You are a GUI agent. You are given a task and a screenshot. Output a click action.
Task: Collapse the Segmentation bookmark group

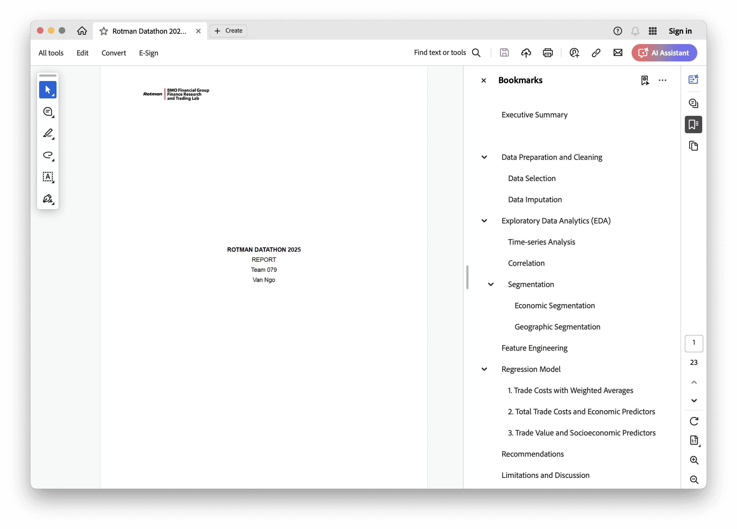pyautogui.click(x=491, y=284)
